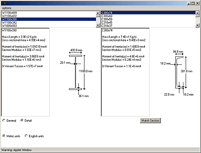This screenshot has width=201, height=153.
Task: Maximize the applet window
Action: point(193,3)
